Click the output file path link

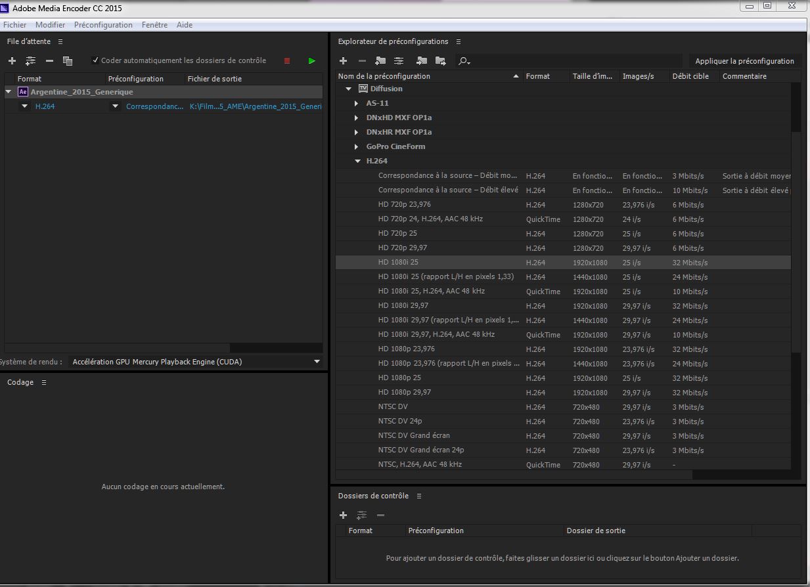(x=255, y=106)
